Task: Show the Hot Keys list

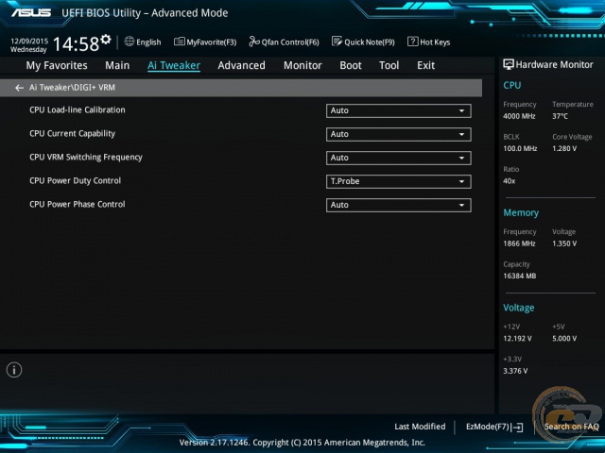Action: click(x=428, y=42)
